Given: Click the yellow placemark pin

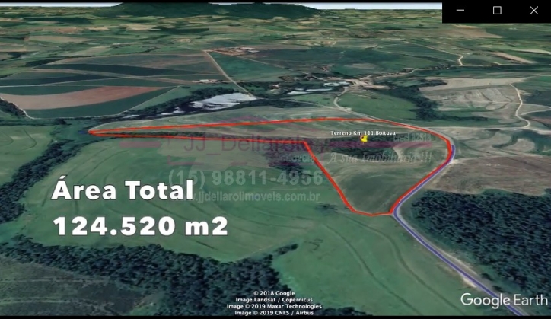Looking at the screenshot, I should (x=354, y=139).
